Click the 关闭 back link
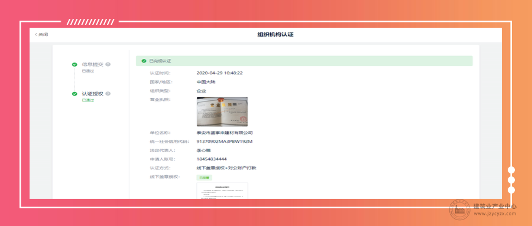The image size is (532, 226). [41, 35]
